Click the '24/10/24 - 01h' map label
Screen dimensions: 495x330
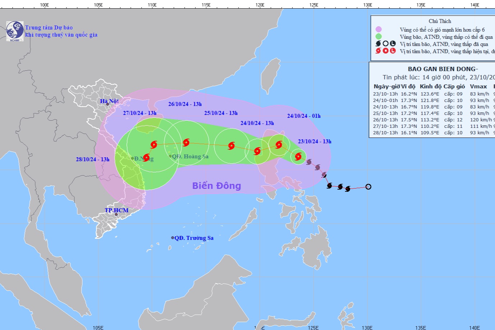click(x=304, y=116)
